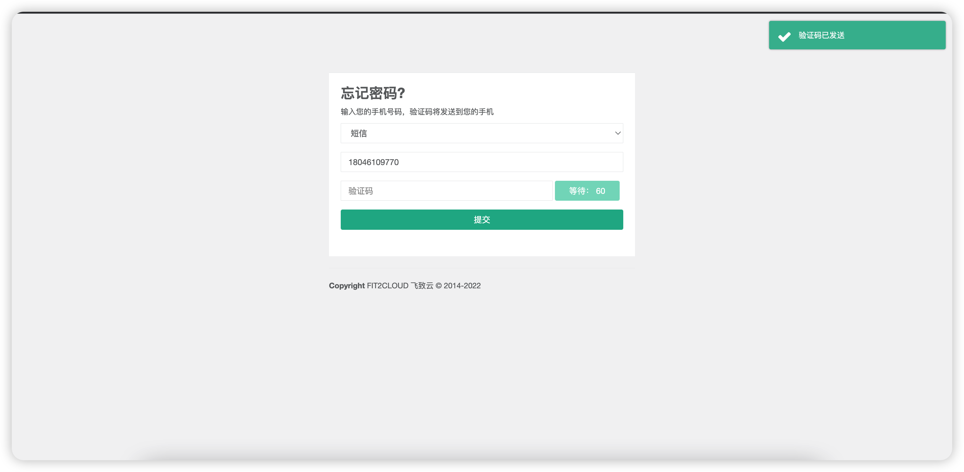Click the 忘记密码? heading

[373, 93]
